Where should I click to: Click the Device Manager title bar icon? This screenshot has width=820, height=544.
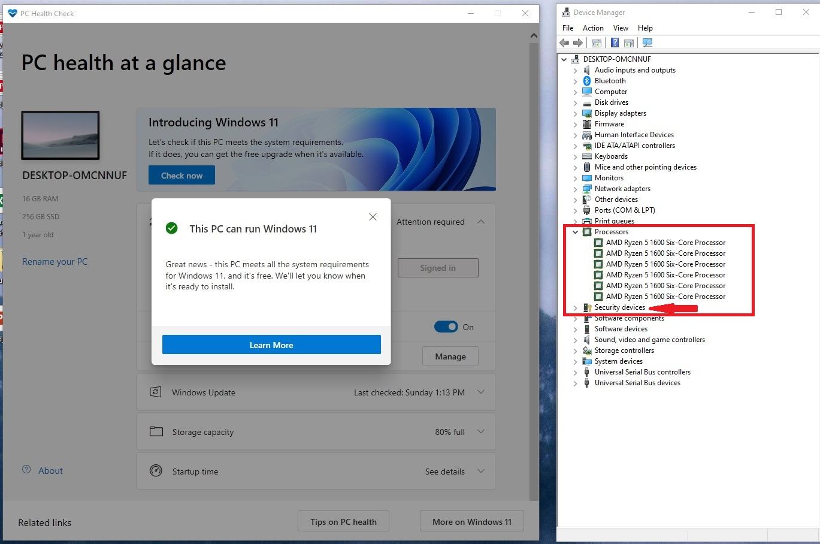[566, 12]
